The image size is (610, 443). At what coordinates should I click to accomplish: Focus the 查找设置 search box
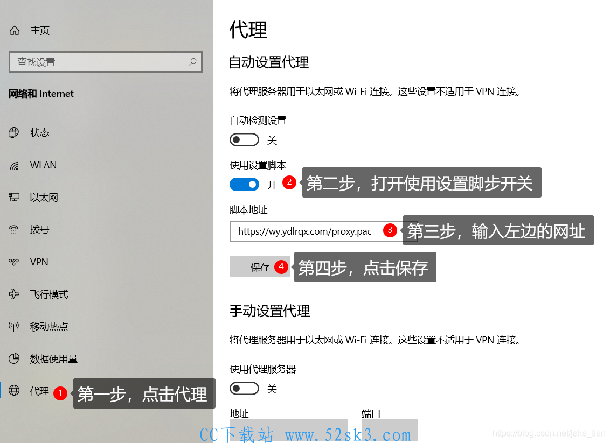pos(106,62)
